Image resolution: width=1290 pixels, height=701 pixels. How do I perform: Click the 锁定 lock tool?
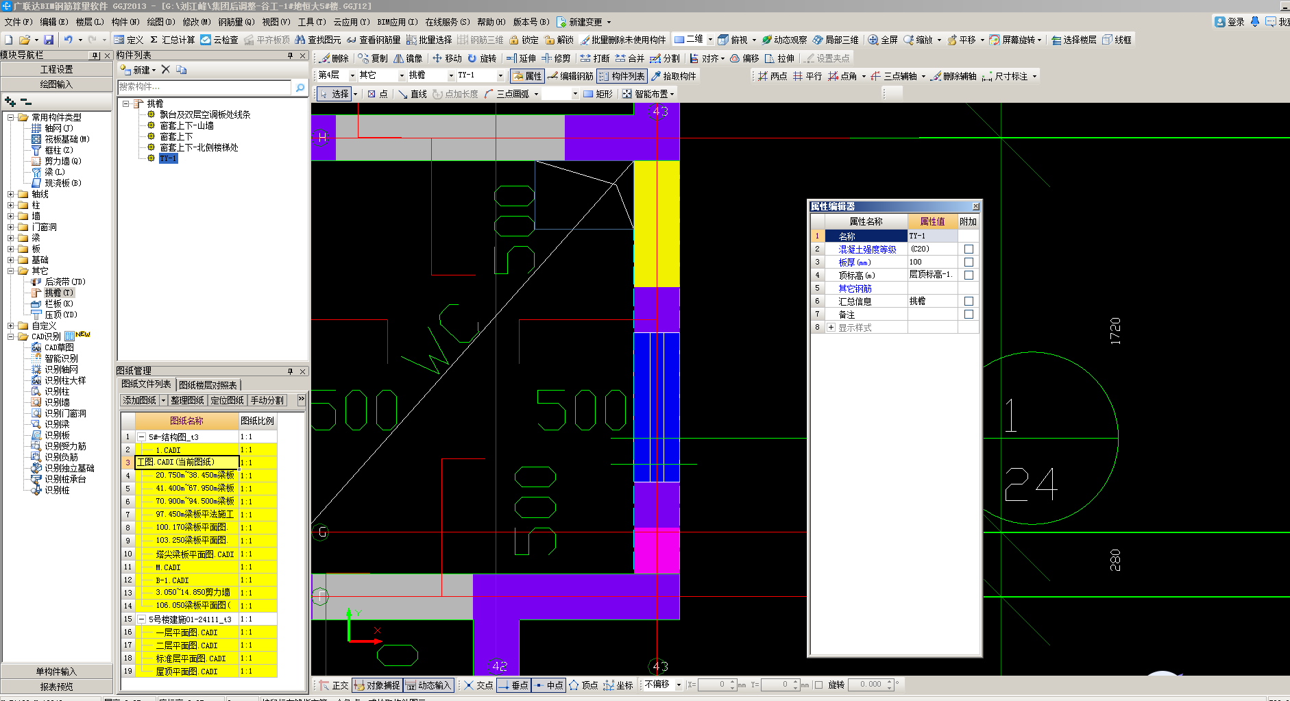point(524,40)
